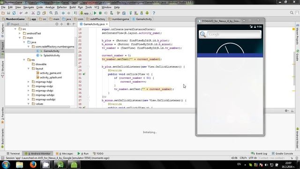The width and height of the screenshot is (300, 169).
Task: Click the CRLF line separator indicator
Action: [243, 158]
